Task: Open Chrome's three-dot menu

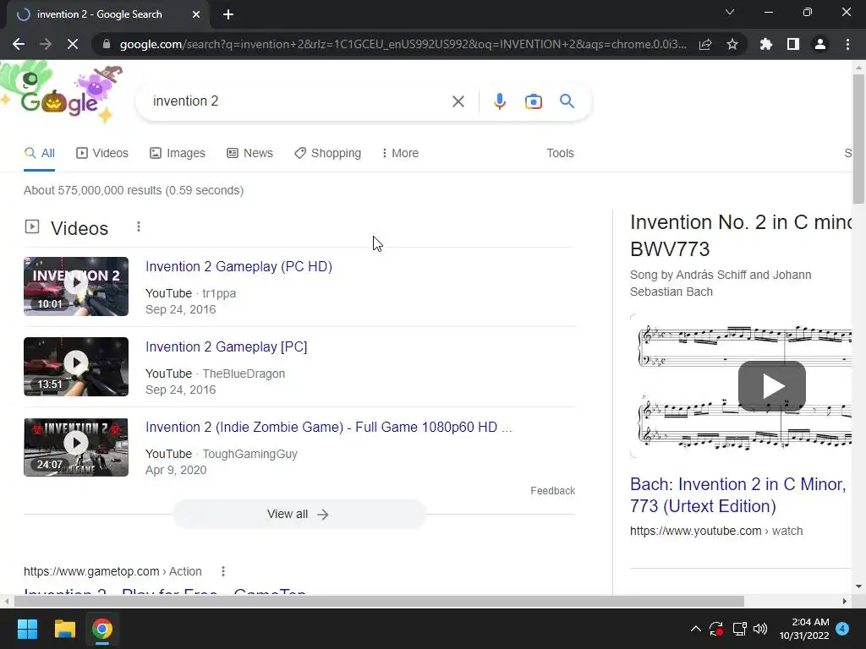Action: point(847,44)
